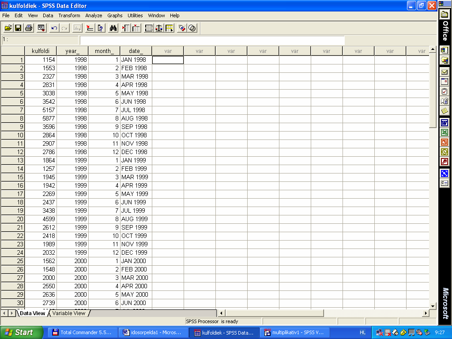Click Open Office Document icon on Office bar

[444, 60]
